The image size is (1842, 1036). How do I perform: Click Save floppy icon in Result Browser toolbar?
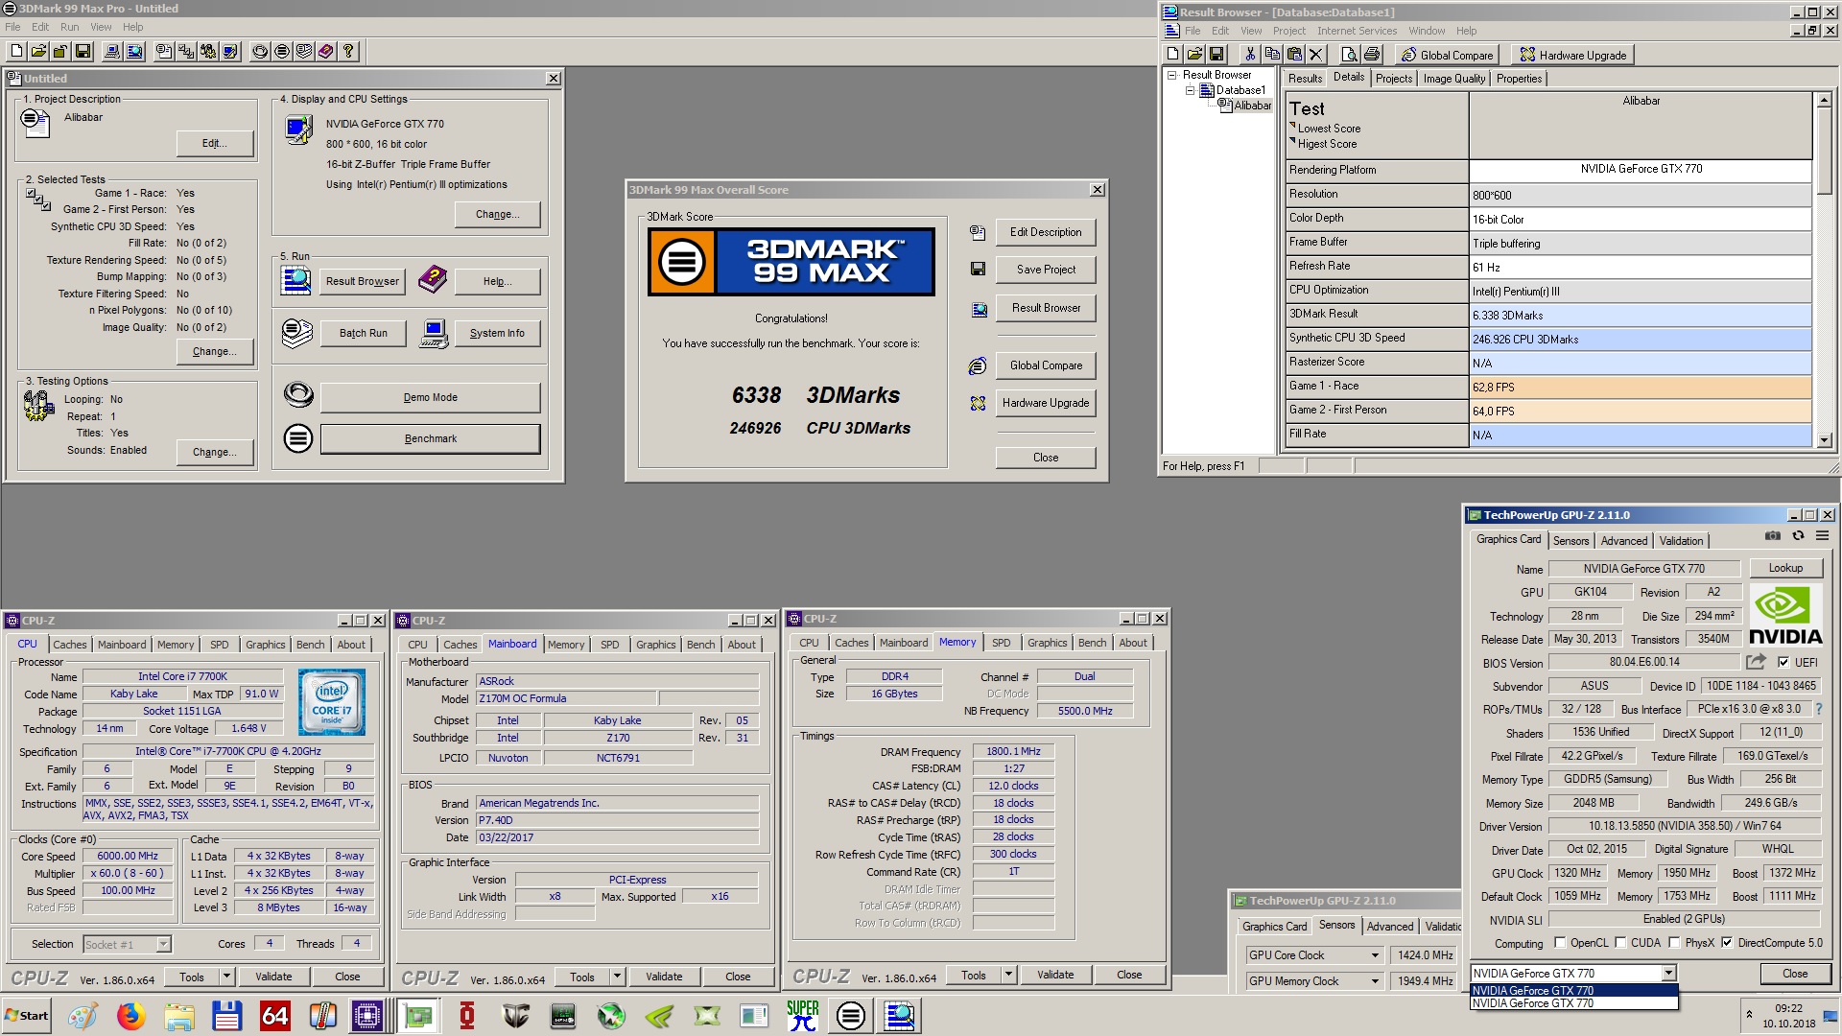pos(1216,54)
